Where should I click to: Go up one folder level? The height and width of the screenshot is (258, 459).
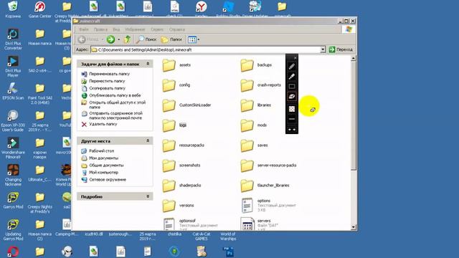pos(127,39)
